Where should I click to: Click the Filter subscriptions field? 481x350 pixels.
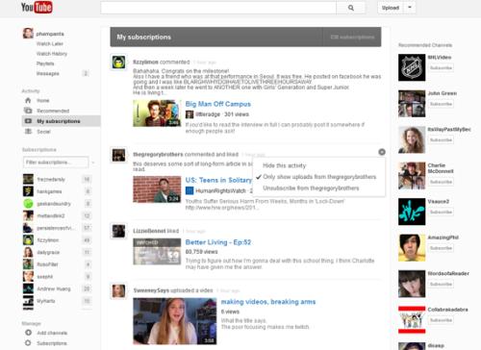[56, 162]
